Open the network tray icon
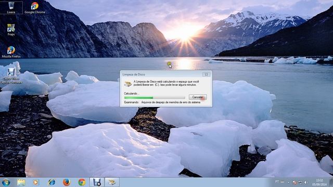This screenshot has width=333, height=187. click(300, 182)
